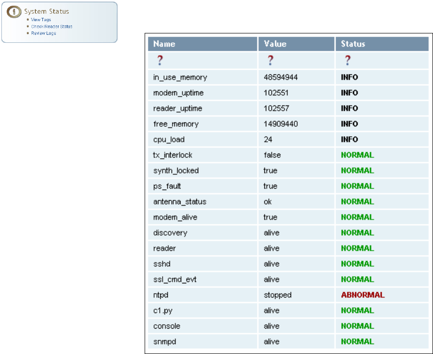Select the antenna_status name cell
The width and height of the screenshot is (433, 354).
click(x=203, y=201)
